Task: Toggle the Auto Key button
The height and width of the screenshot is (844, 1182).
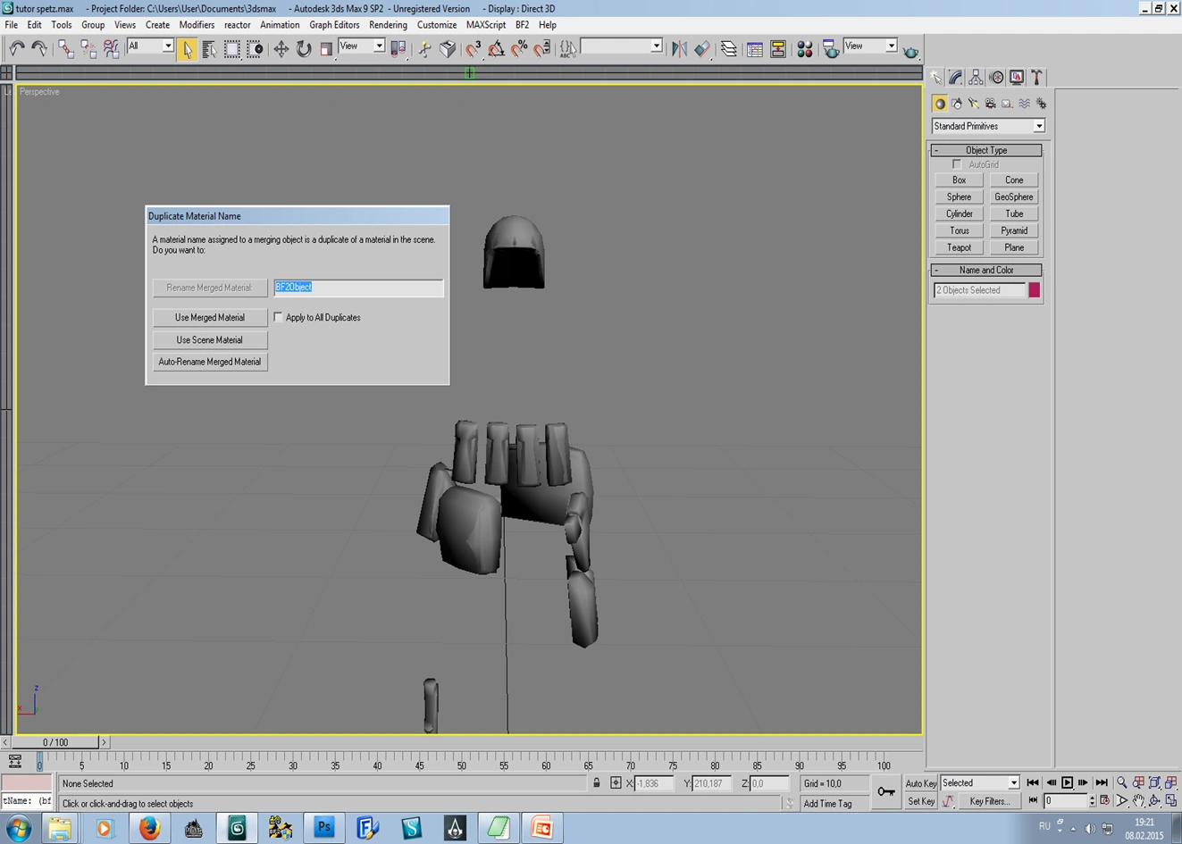Action: pos(920,783)
